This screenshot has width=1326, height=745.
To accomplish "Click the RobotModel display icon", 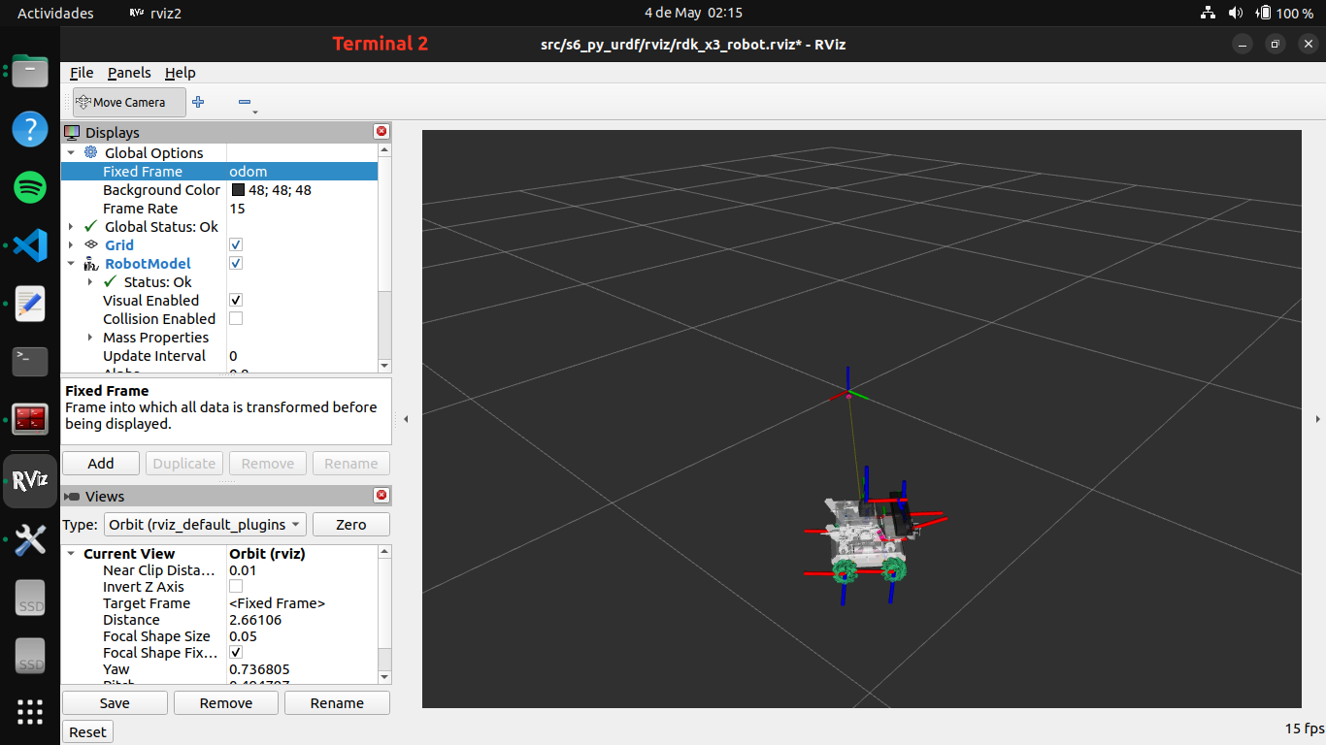I will (x=91, y=264).
